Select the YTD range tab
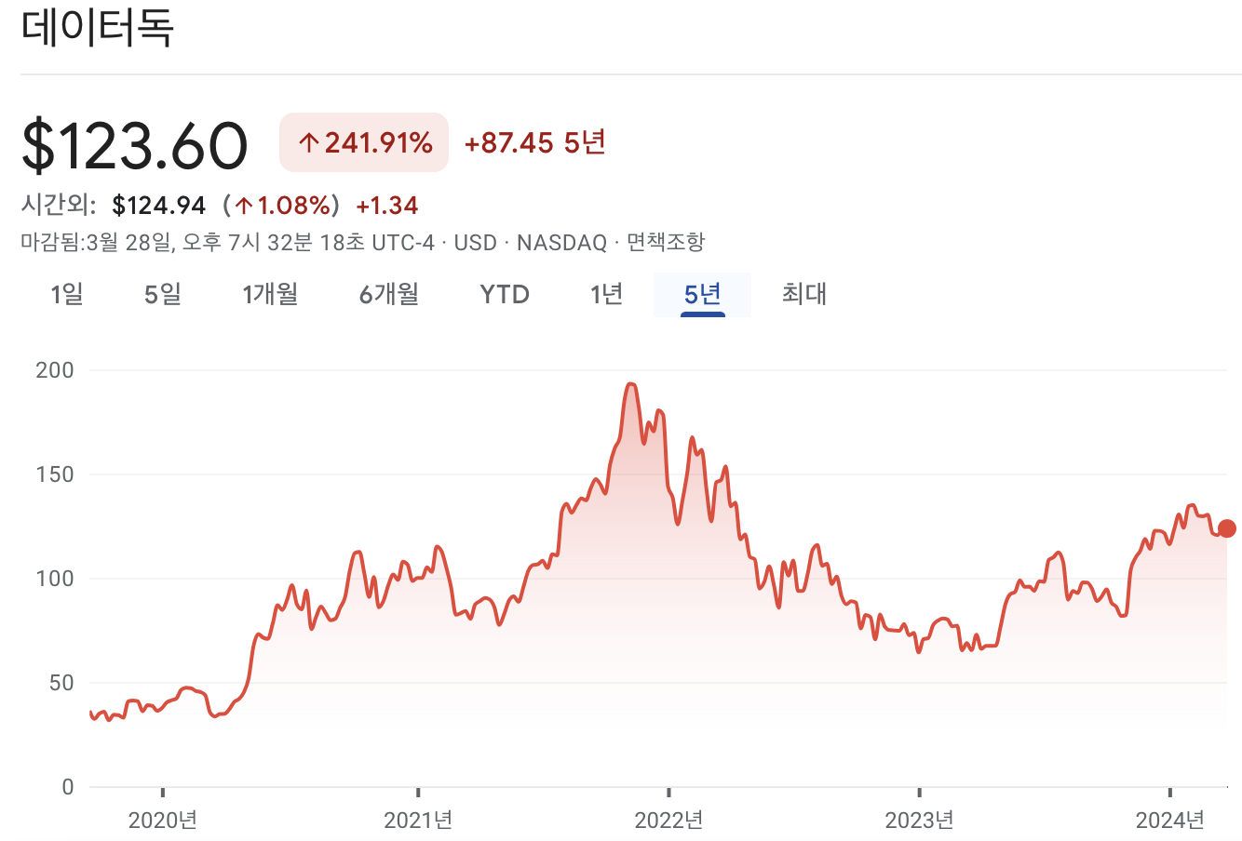The width and height of the screenshot is (1242, 841). (x=505, y=294)
